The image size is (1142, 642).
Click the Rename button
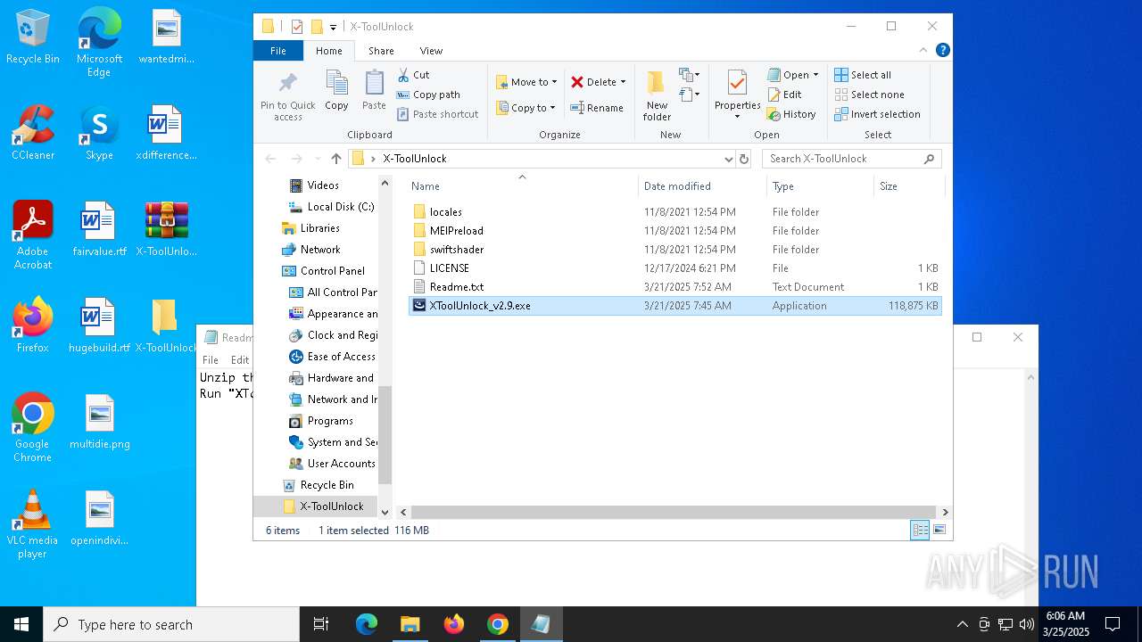tap(597, 108)
